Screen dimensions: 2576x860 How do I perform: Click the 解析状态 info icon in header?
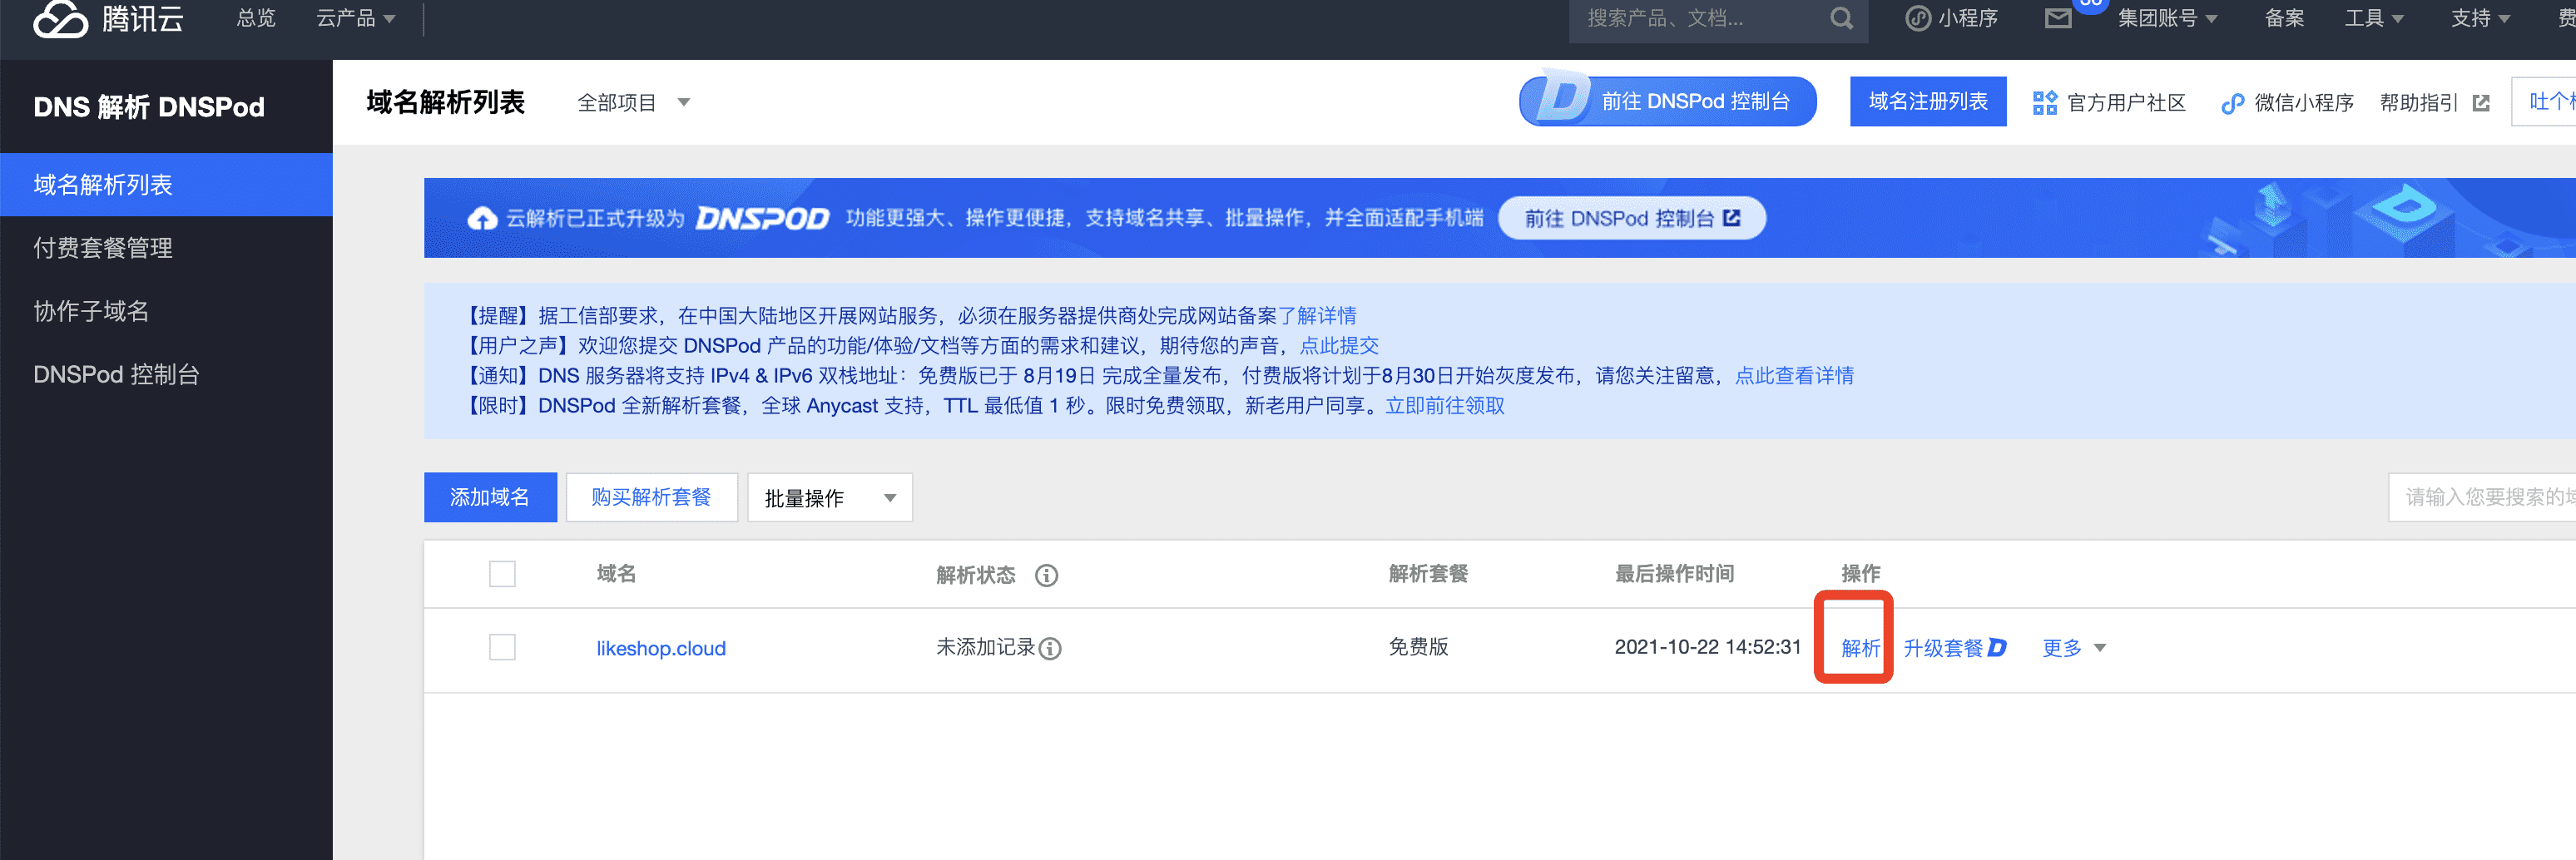(1046, 575)
